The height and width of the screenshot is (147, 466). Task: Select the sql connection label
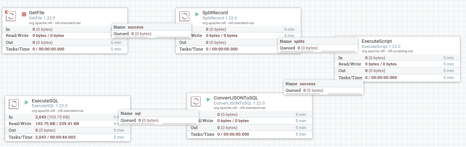(x=137, y=113)
